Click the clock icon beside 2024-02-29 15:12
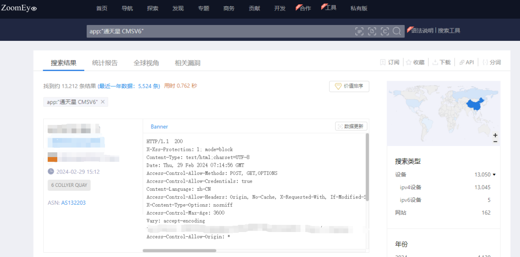 (x=51, y=171)
